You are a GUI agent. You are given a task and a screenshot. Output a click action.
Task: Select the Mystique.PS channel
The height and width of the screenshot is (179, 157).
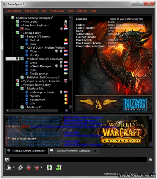(x=34, y=107)
